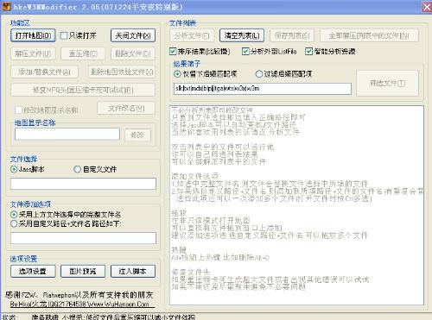Click the 全部解压列表中的文件(N) button

(x=369, y=35)
